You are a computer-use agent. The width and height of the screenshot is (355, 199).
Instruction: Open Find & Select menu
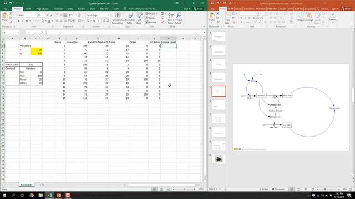(179, 18)
